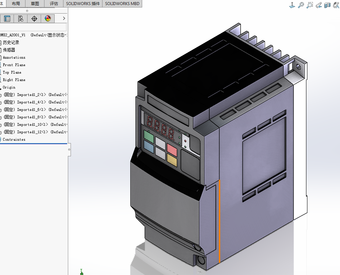Switch to the SOLIDWORKS MBD tab

(122, 4)
